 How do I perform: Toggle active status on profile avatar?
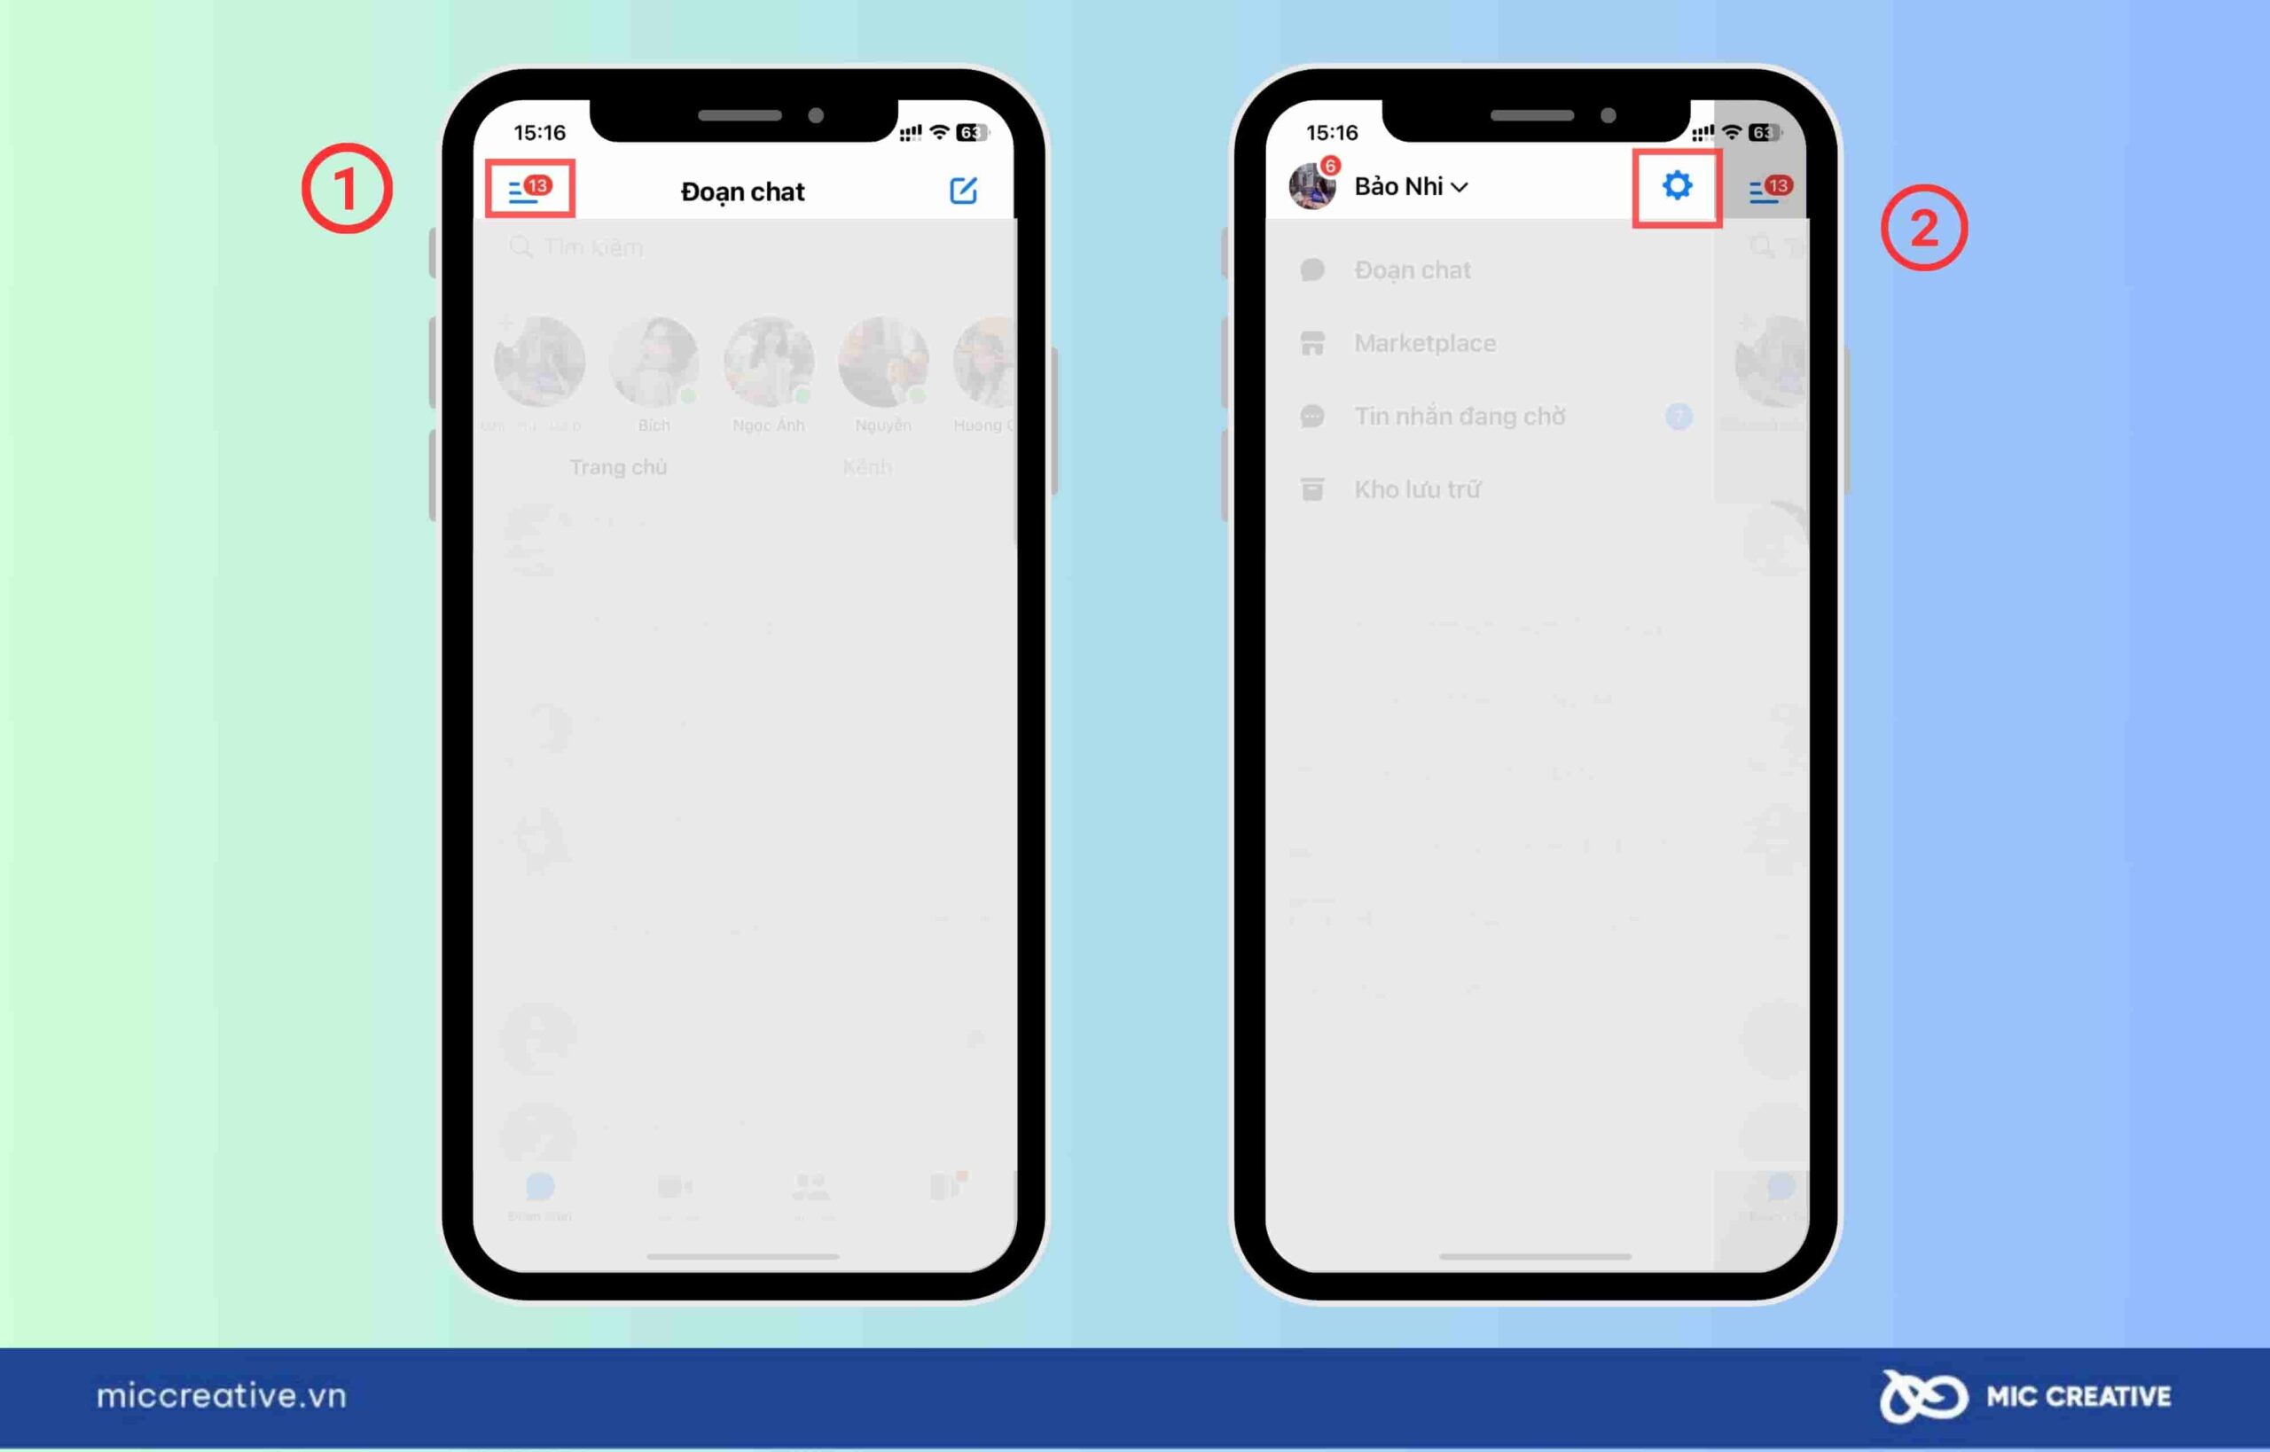(x=1314, y=185)
